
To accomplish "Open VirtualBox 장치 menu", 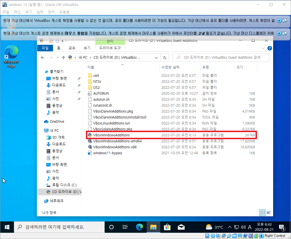I will tap(51, 12).
